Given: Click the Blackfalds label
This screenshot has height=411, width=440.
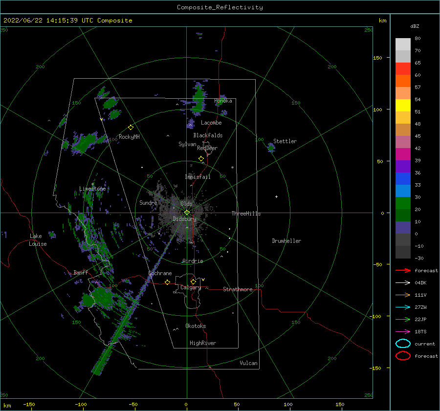Looking at the screenshot, I should pos(208,135).
